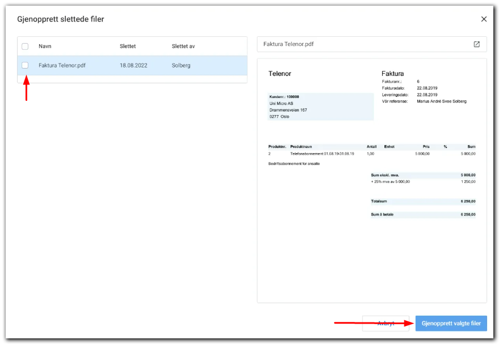Click Solberg in the Slettet av column
Image resolution: width=499 pixels, height=344 pixels.
[x=181, y=66]
